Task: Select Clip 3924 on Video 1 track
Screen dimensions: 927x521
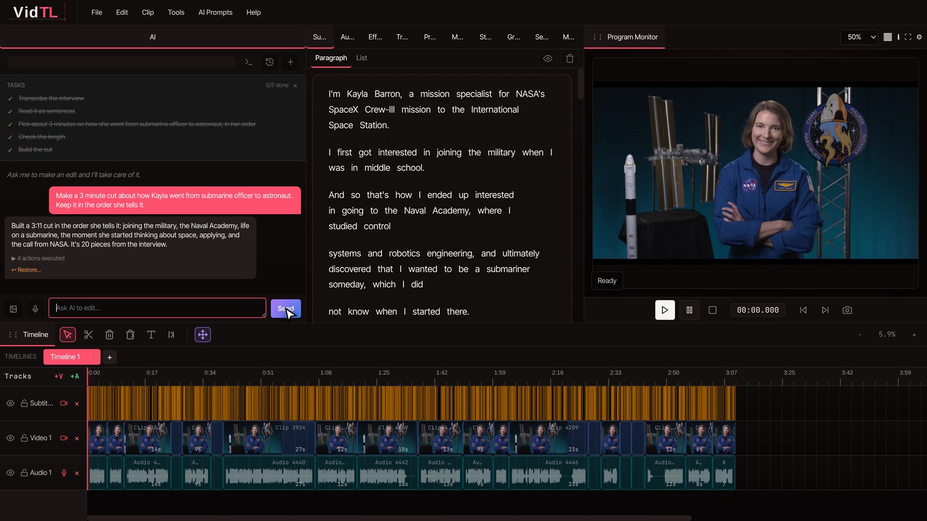Action: (x=269, y=438)
